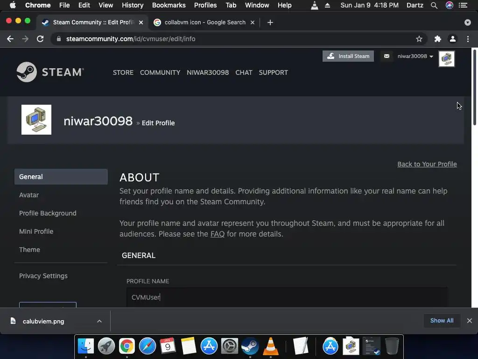
Task: Open Steam app icon in dock
Action: pyautogui.click(x=250, y=346)
